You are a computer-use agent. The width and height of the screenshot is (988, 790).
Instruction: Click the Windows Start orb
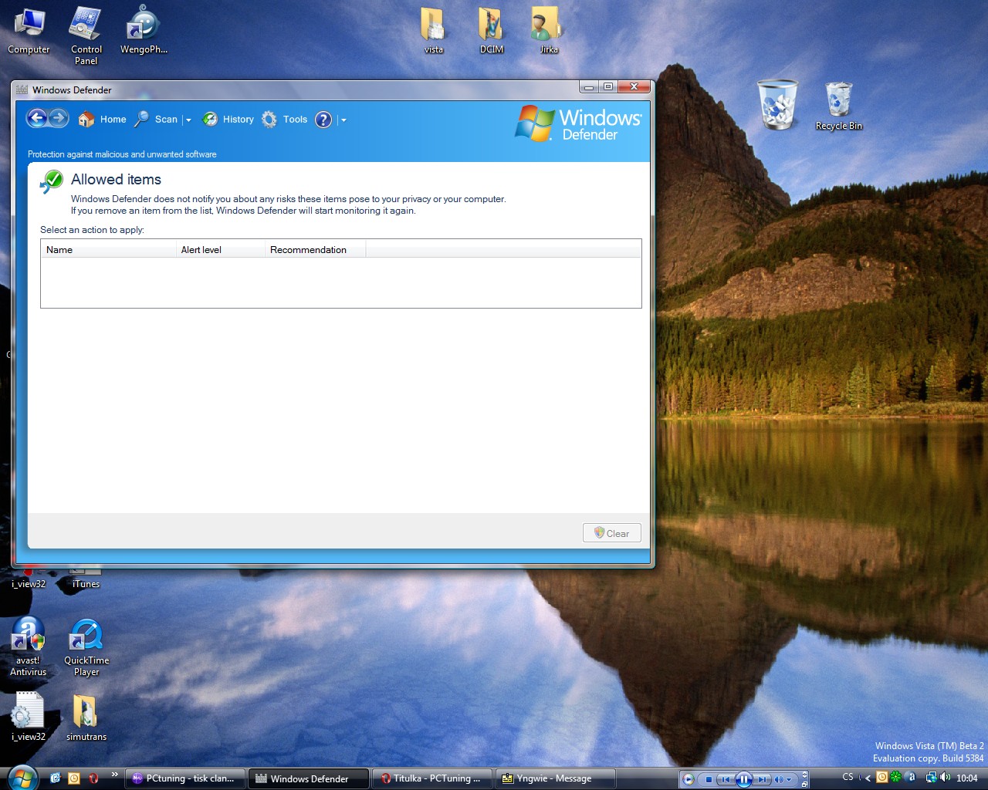pos(22,778)
